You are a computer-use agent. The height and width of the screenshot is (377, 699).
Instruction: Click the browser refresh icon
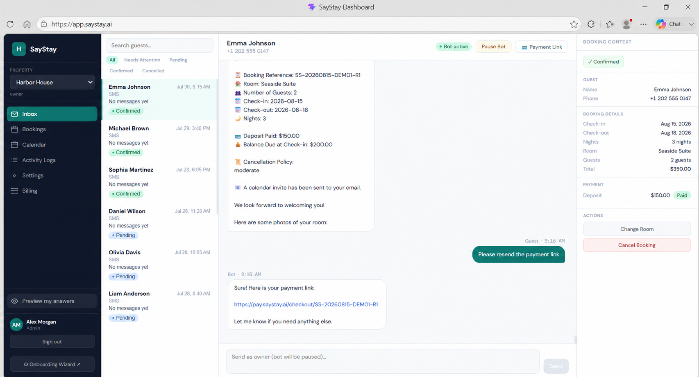(x=10, y=24)
